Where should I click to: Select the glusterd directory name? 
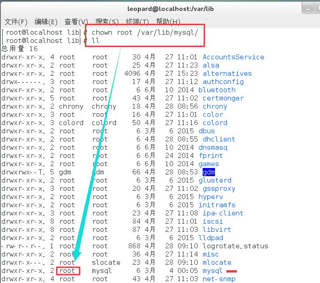[215, 180]
